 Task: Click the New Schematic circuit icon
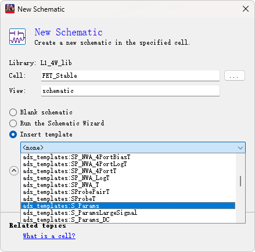(x=17, y=37)
